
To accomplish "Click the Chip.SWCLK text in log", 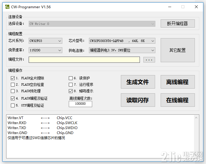I will [x=67, y=123].
